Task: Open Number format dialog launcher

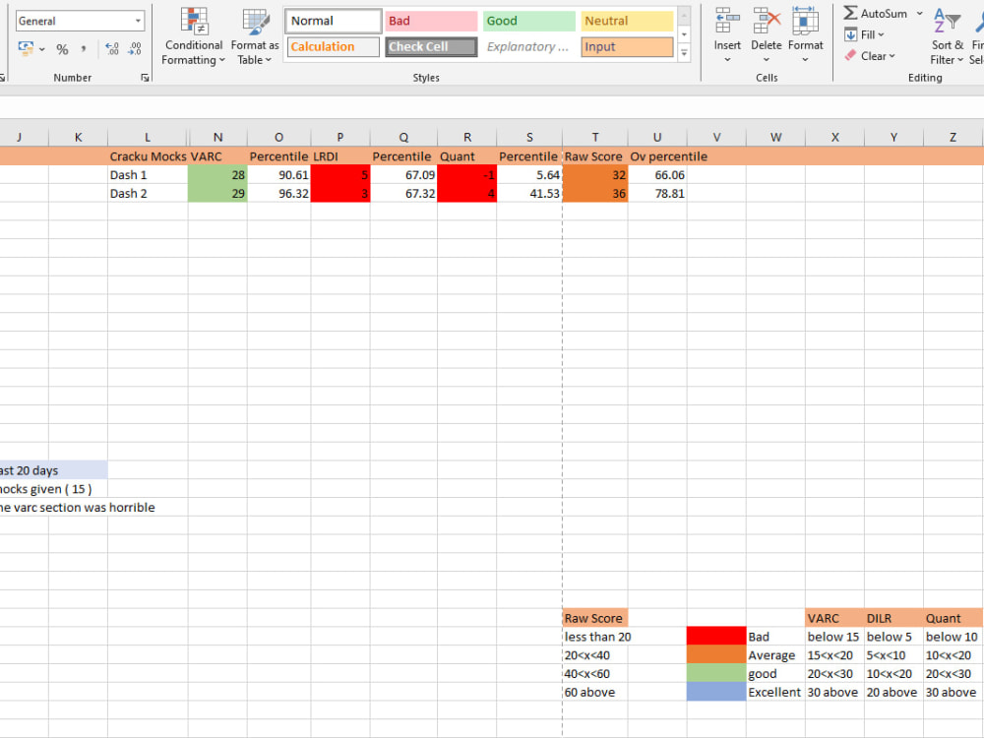Action: [x=145, y=78]
